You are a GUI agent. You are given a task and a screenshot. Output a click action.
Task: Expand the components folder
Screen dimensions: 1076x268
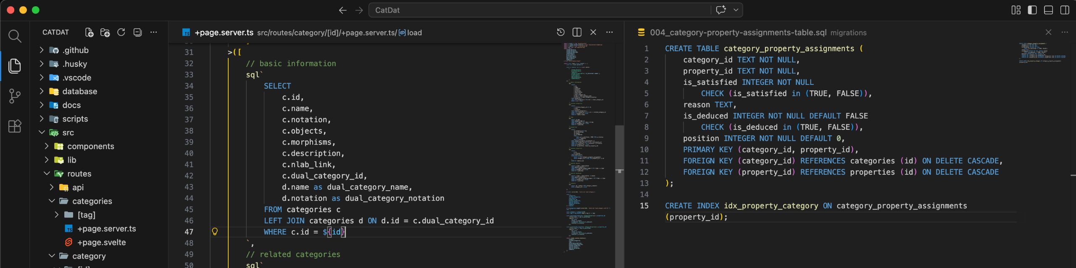click(x=90, y=146)
